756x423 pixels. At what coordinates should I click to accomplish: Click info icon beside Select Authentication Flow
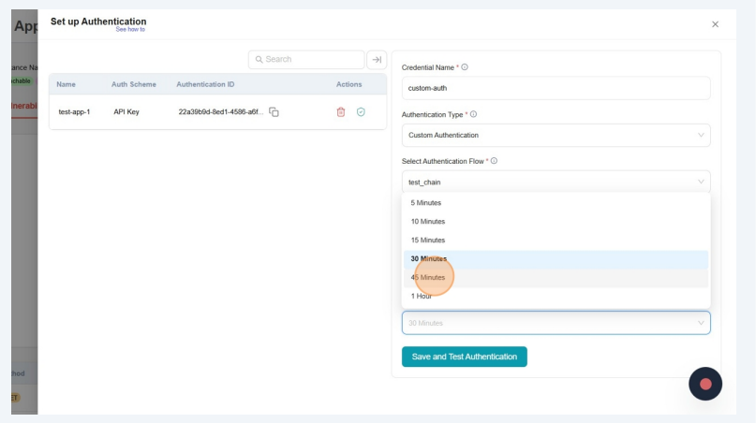494,161
